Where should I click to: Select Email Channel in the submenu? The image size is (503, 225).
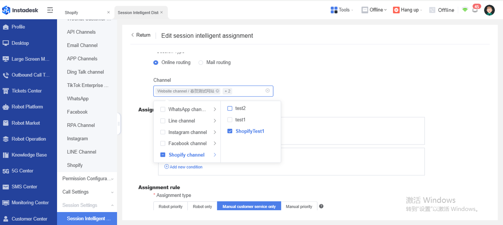click(82, 45)
